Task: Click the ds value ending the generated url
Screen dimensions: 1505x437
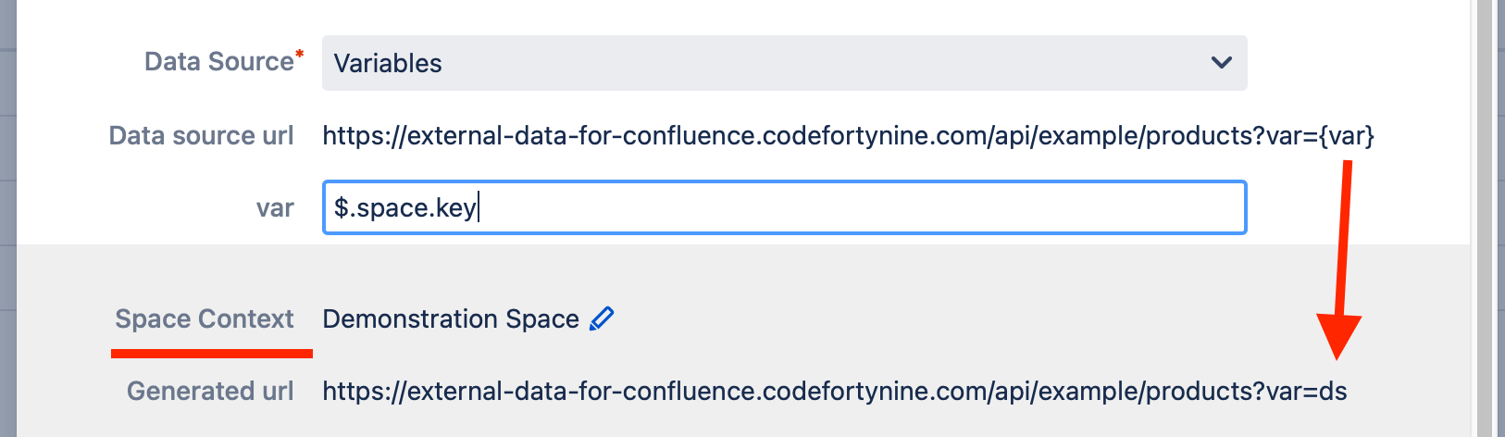Action: tap(1333, 392)
